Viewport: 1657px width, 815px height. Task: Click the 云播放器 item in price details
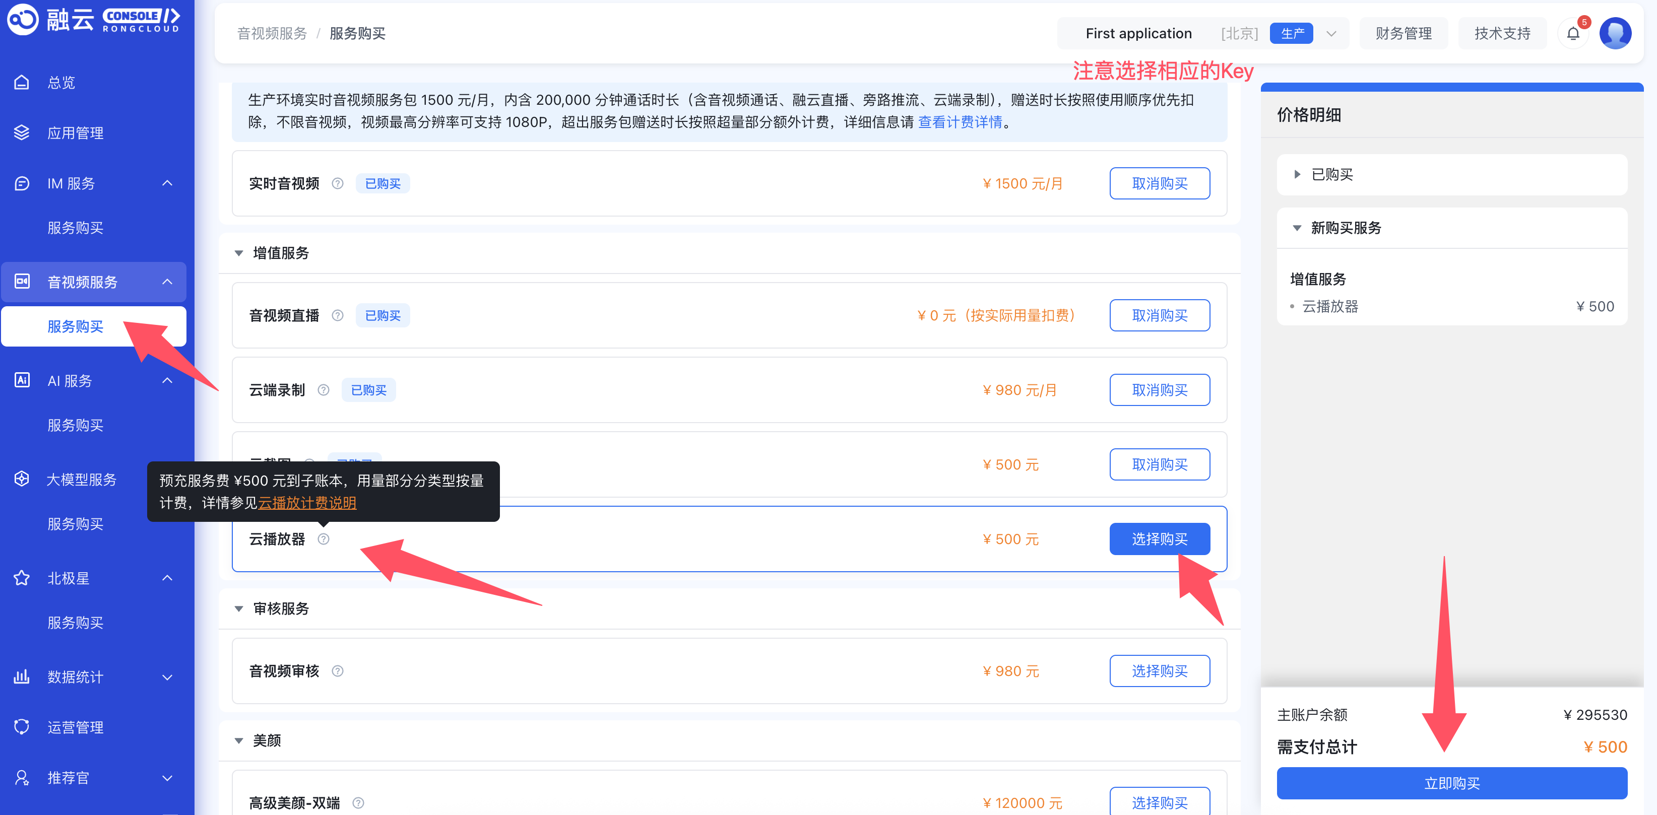tap(1329, 307)
